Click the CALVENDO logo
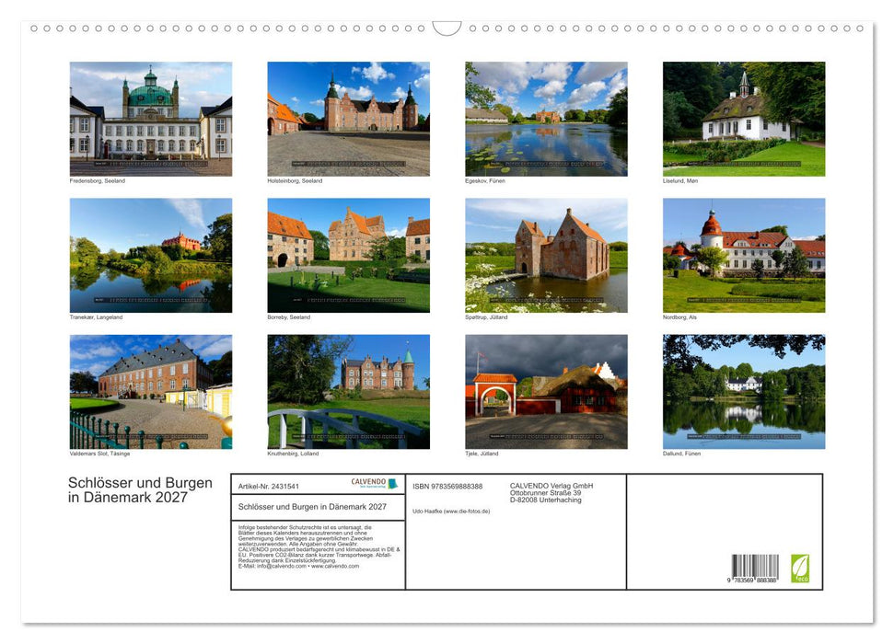894x644 pixels. (374, 483)
